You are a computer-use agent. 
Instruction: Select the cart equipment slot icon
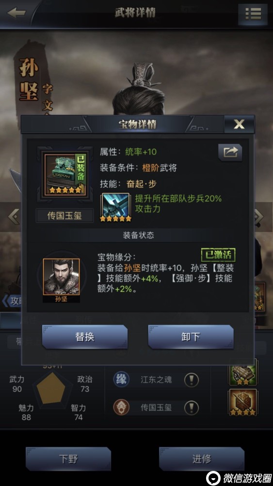(243, 373)
